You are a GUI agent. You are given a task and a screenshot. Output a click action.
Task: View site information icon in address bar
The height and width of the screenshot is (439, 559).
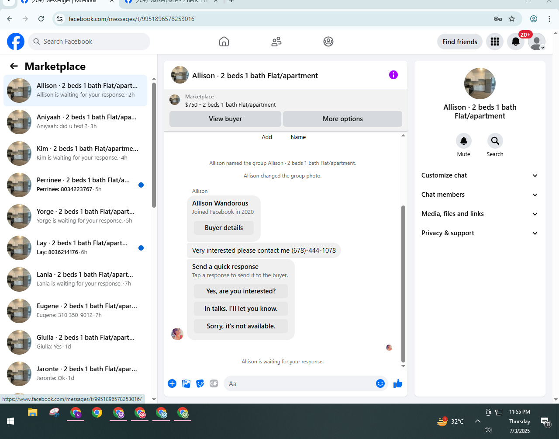tap(60, 19)
